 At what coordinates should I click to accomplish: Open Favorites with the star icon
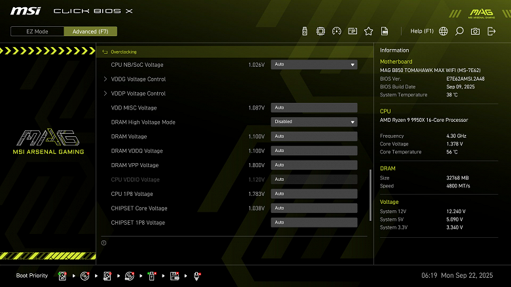369,31
